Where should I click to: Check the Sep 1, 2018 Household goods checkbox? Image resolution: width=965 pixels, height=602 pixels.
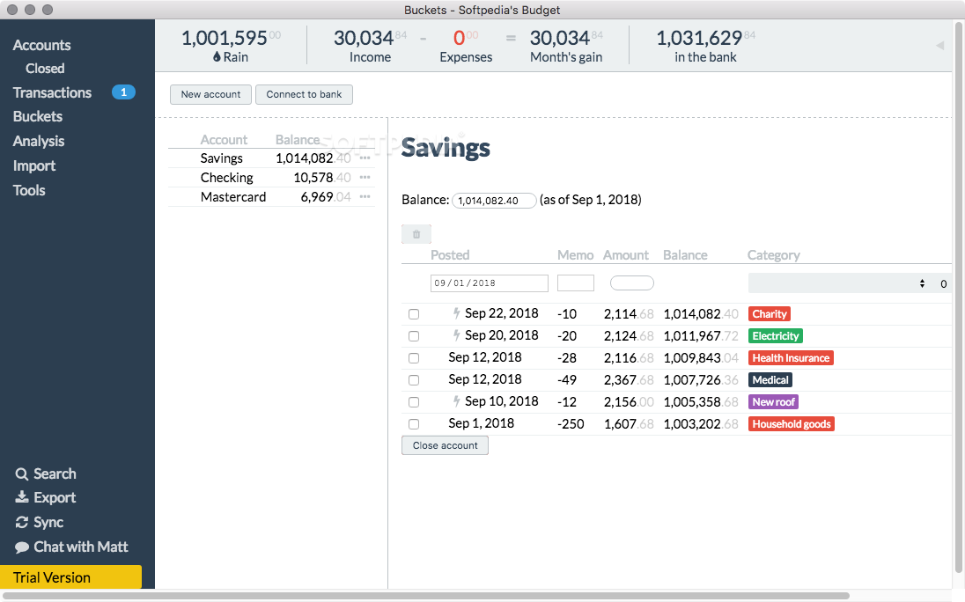(414, 424)
